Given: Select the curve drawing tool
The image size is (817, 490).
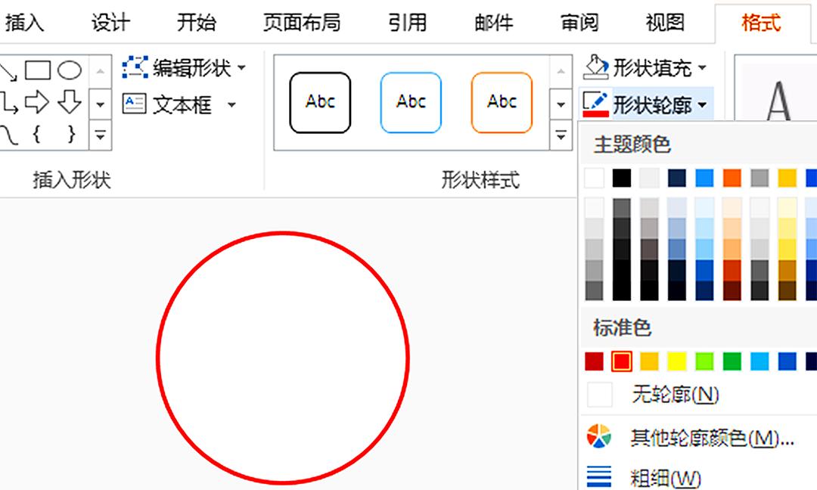Looking at the screenshot, I should (9, 135).
